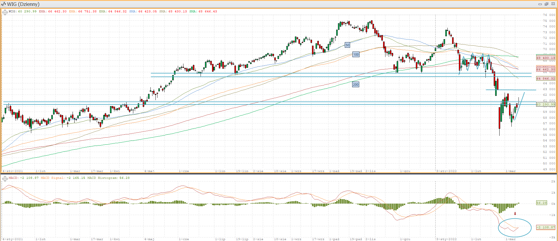This screenshot has height=241, width=558.
Task: Close the WIG chart window
Action: (552, 4)
